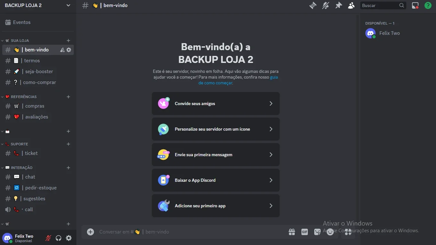Open Felix Two in member list
This screenshot has height=245, width=436.
pyautogui.click(x=396, y=33)
